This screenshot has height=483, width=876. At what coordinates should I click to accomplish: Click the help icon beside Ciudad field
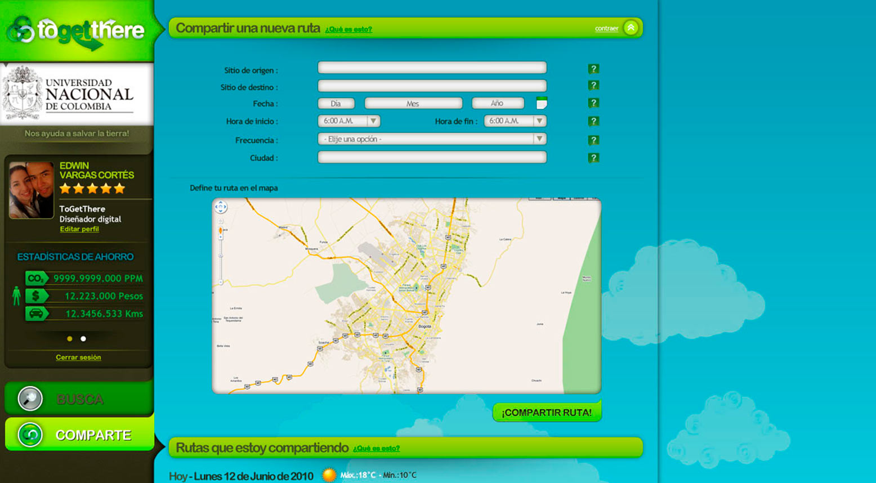point(593,158)
